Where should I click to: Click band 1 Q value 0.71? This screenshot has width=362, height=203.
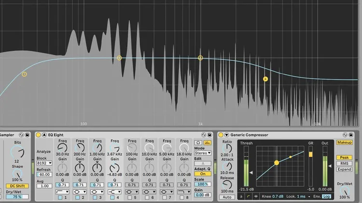(x=62, y=185)
